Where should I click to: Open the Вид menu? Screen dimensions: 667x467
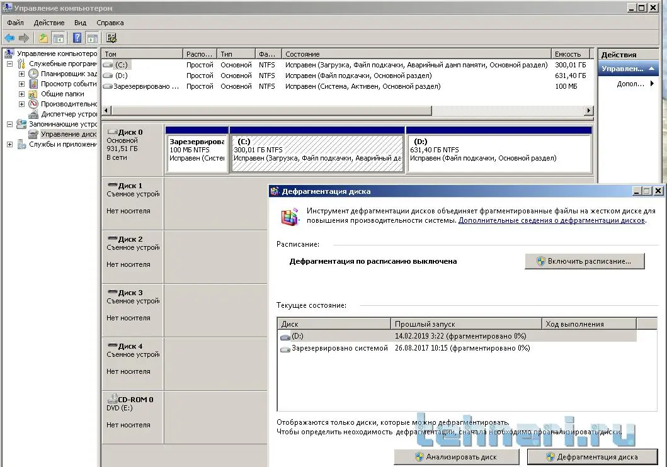(x=80, y=23)
